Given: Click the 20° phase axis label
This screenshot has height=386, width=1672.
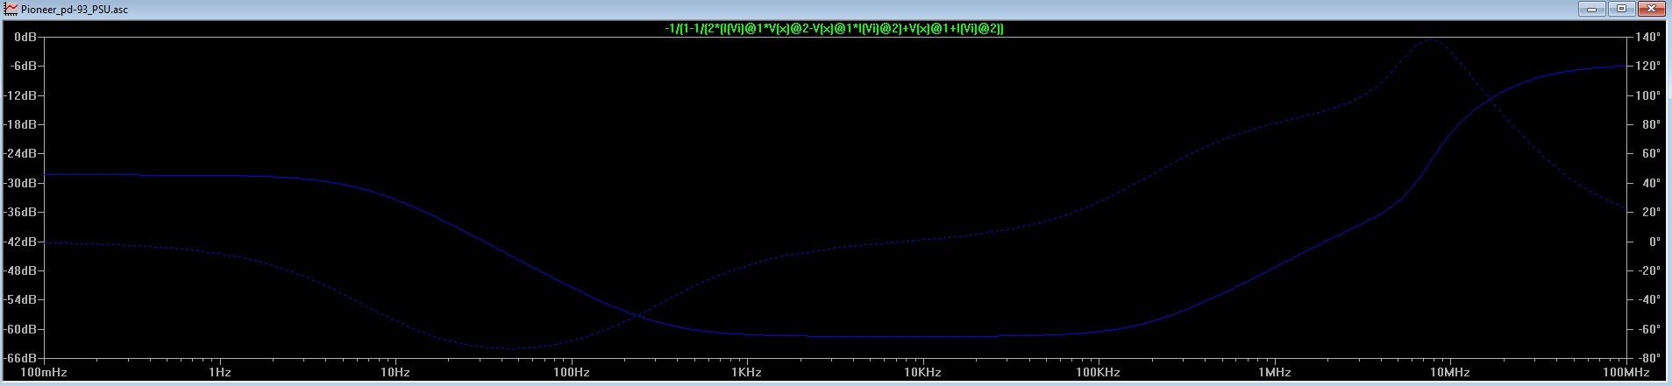Looking at the screenshot, I should click(1650, 213).
